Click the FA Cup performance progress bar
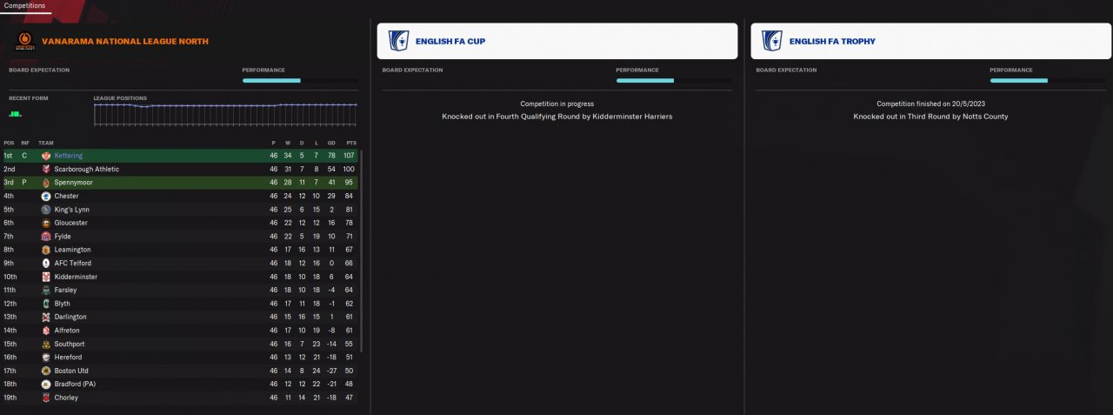Image resolution: width=1113 pixels, height=415 pixels. [674, 81]
